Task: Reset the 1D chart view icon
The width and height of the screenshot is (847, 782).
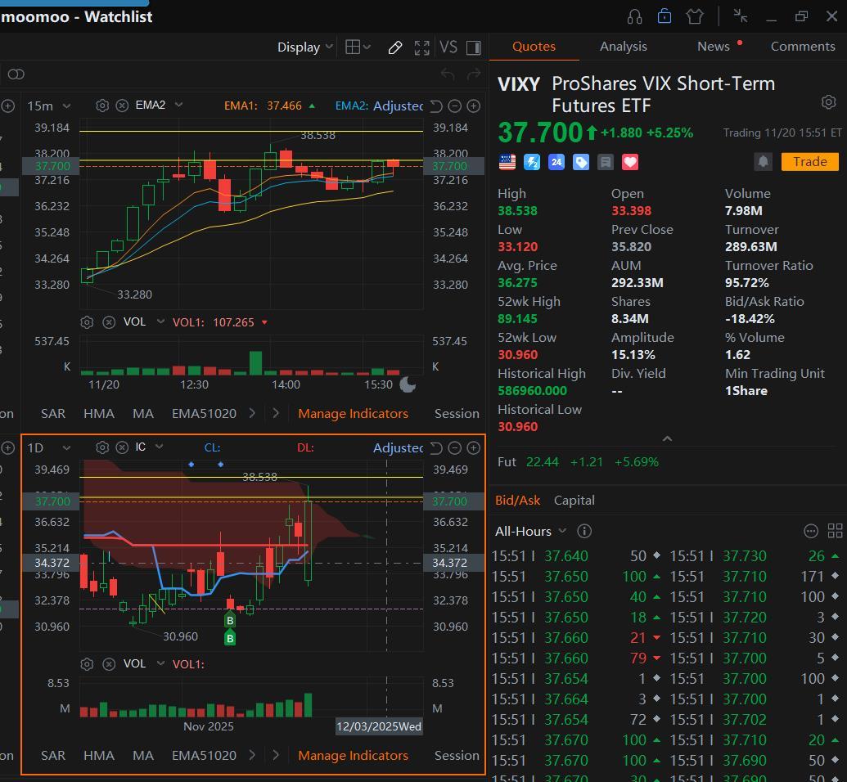Action: coord(436,447)
